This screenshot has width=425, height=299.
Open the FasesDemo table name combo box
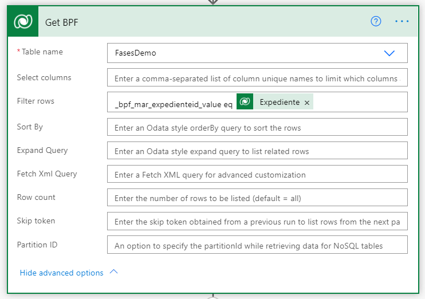[x=257, y=53]
